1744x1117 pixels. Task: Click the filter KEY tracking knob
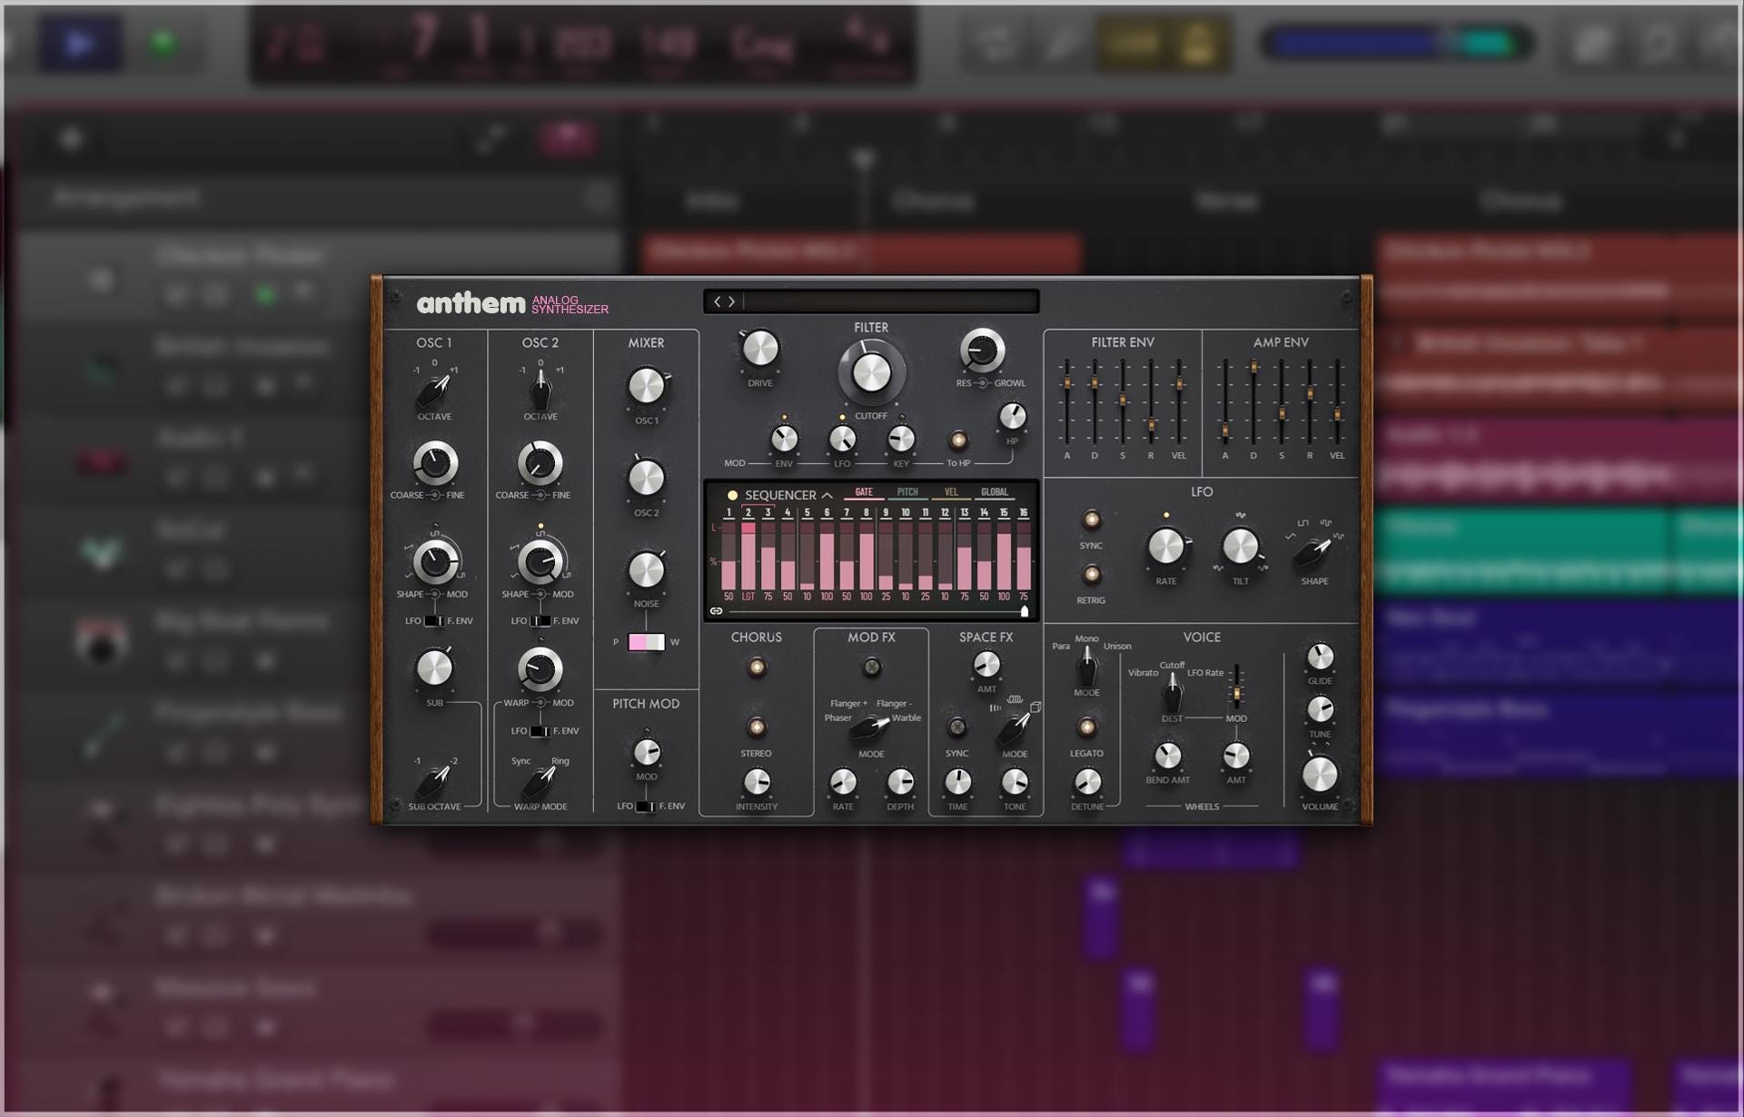click(x=901, y=440)
